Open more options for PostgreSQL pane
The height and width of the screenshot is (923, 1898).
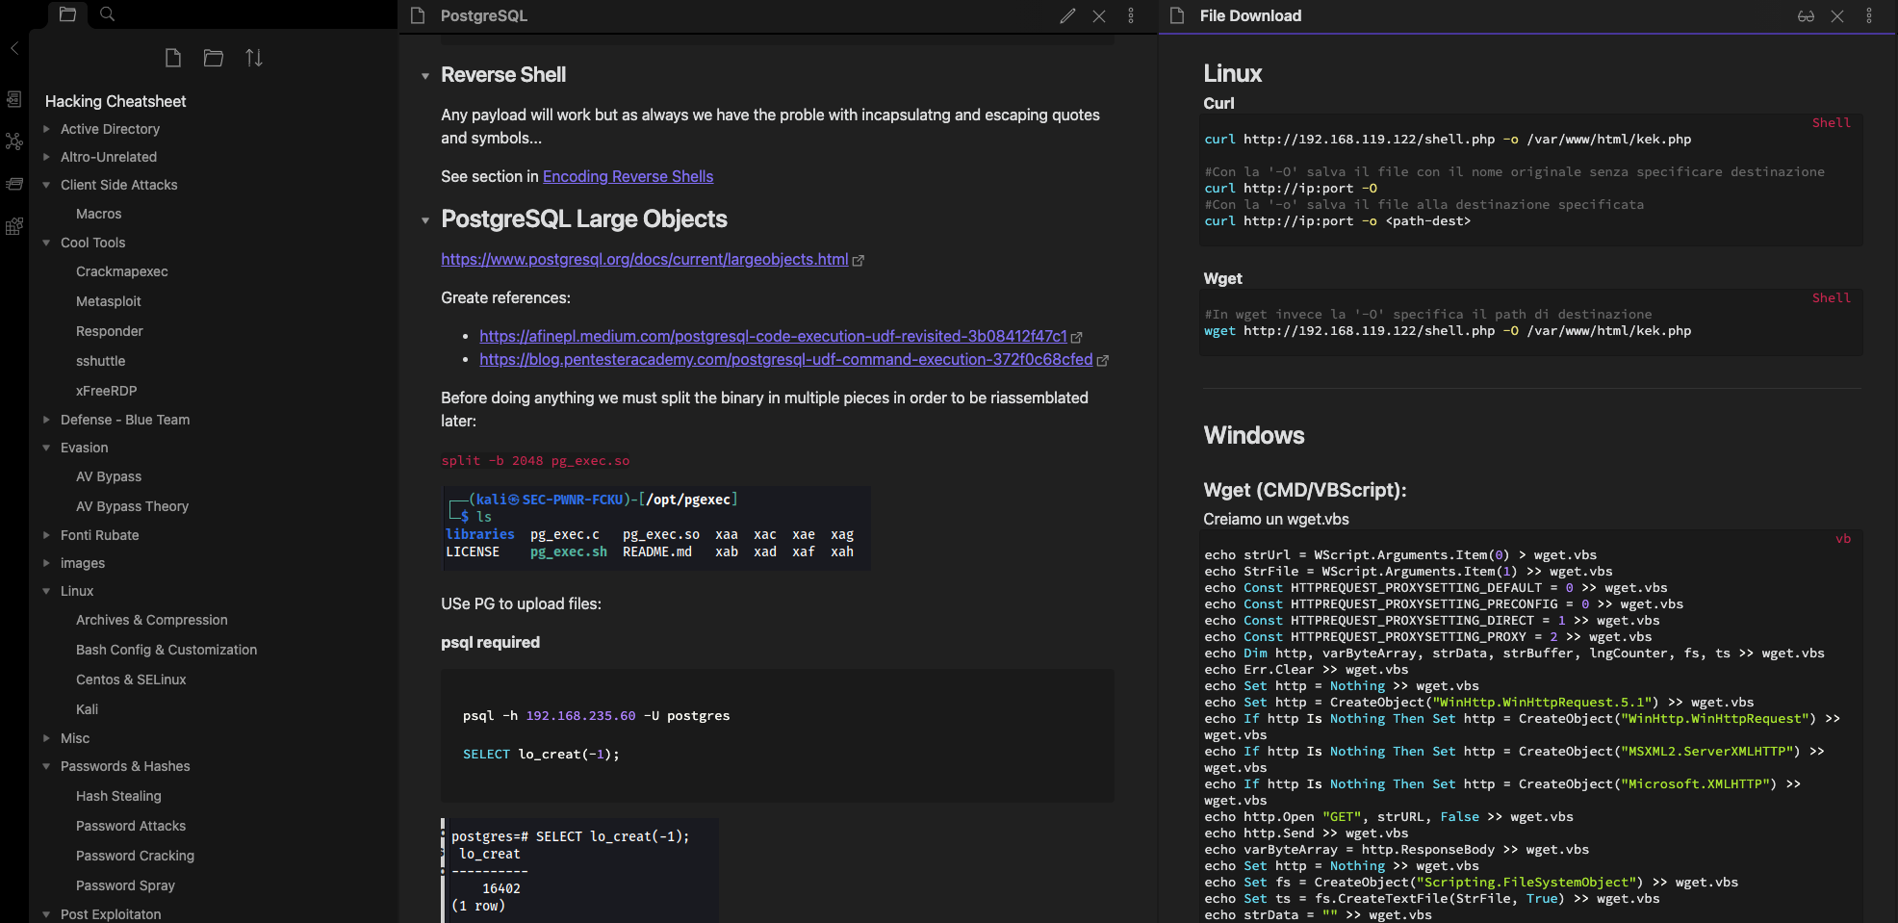pos(1131,15)
